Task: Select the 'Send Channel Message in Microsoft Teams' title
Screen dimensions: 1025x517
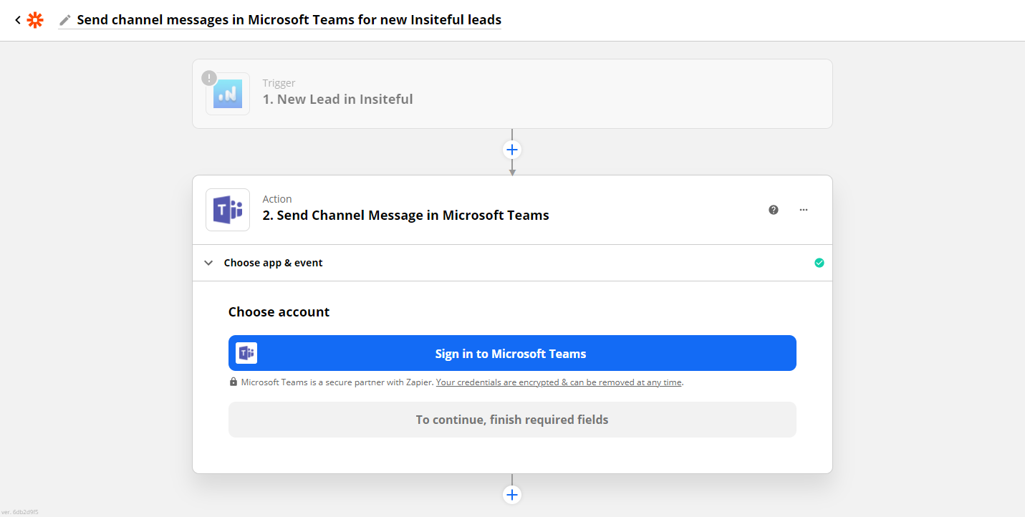Action: click(405, 215)
